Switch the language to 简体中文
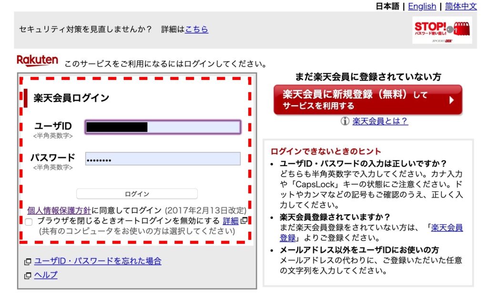This screenshot has height=301, width=488. point(460,6)
